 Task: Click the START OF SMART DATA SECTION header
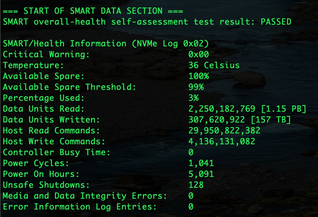pos(93,11)
